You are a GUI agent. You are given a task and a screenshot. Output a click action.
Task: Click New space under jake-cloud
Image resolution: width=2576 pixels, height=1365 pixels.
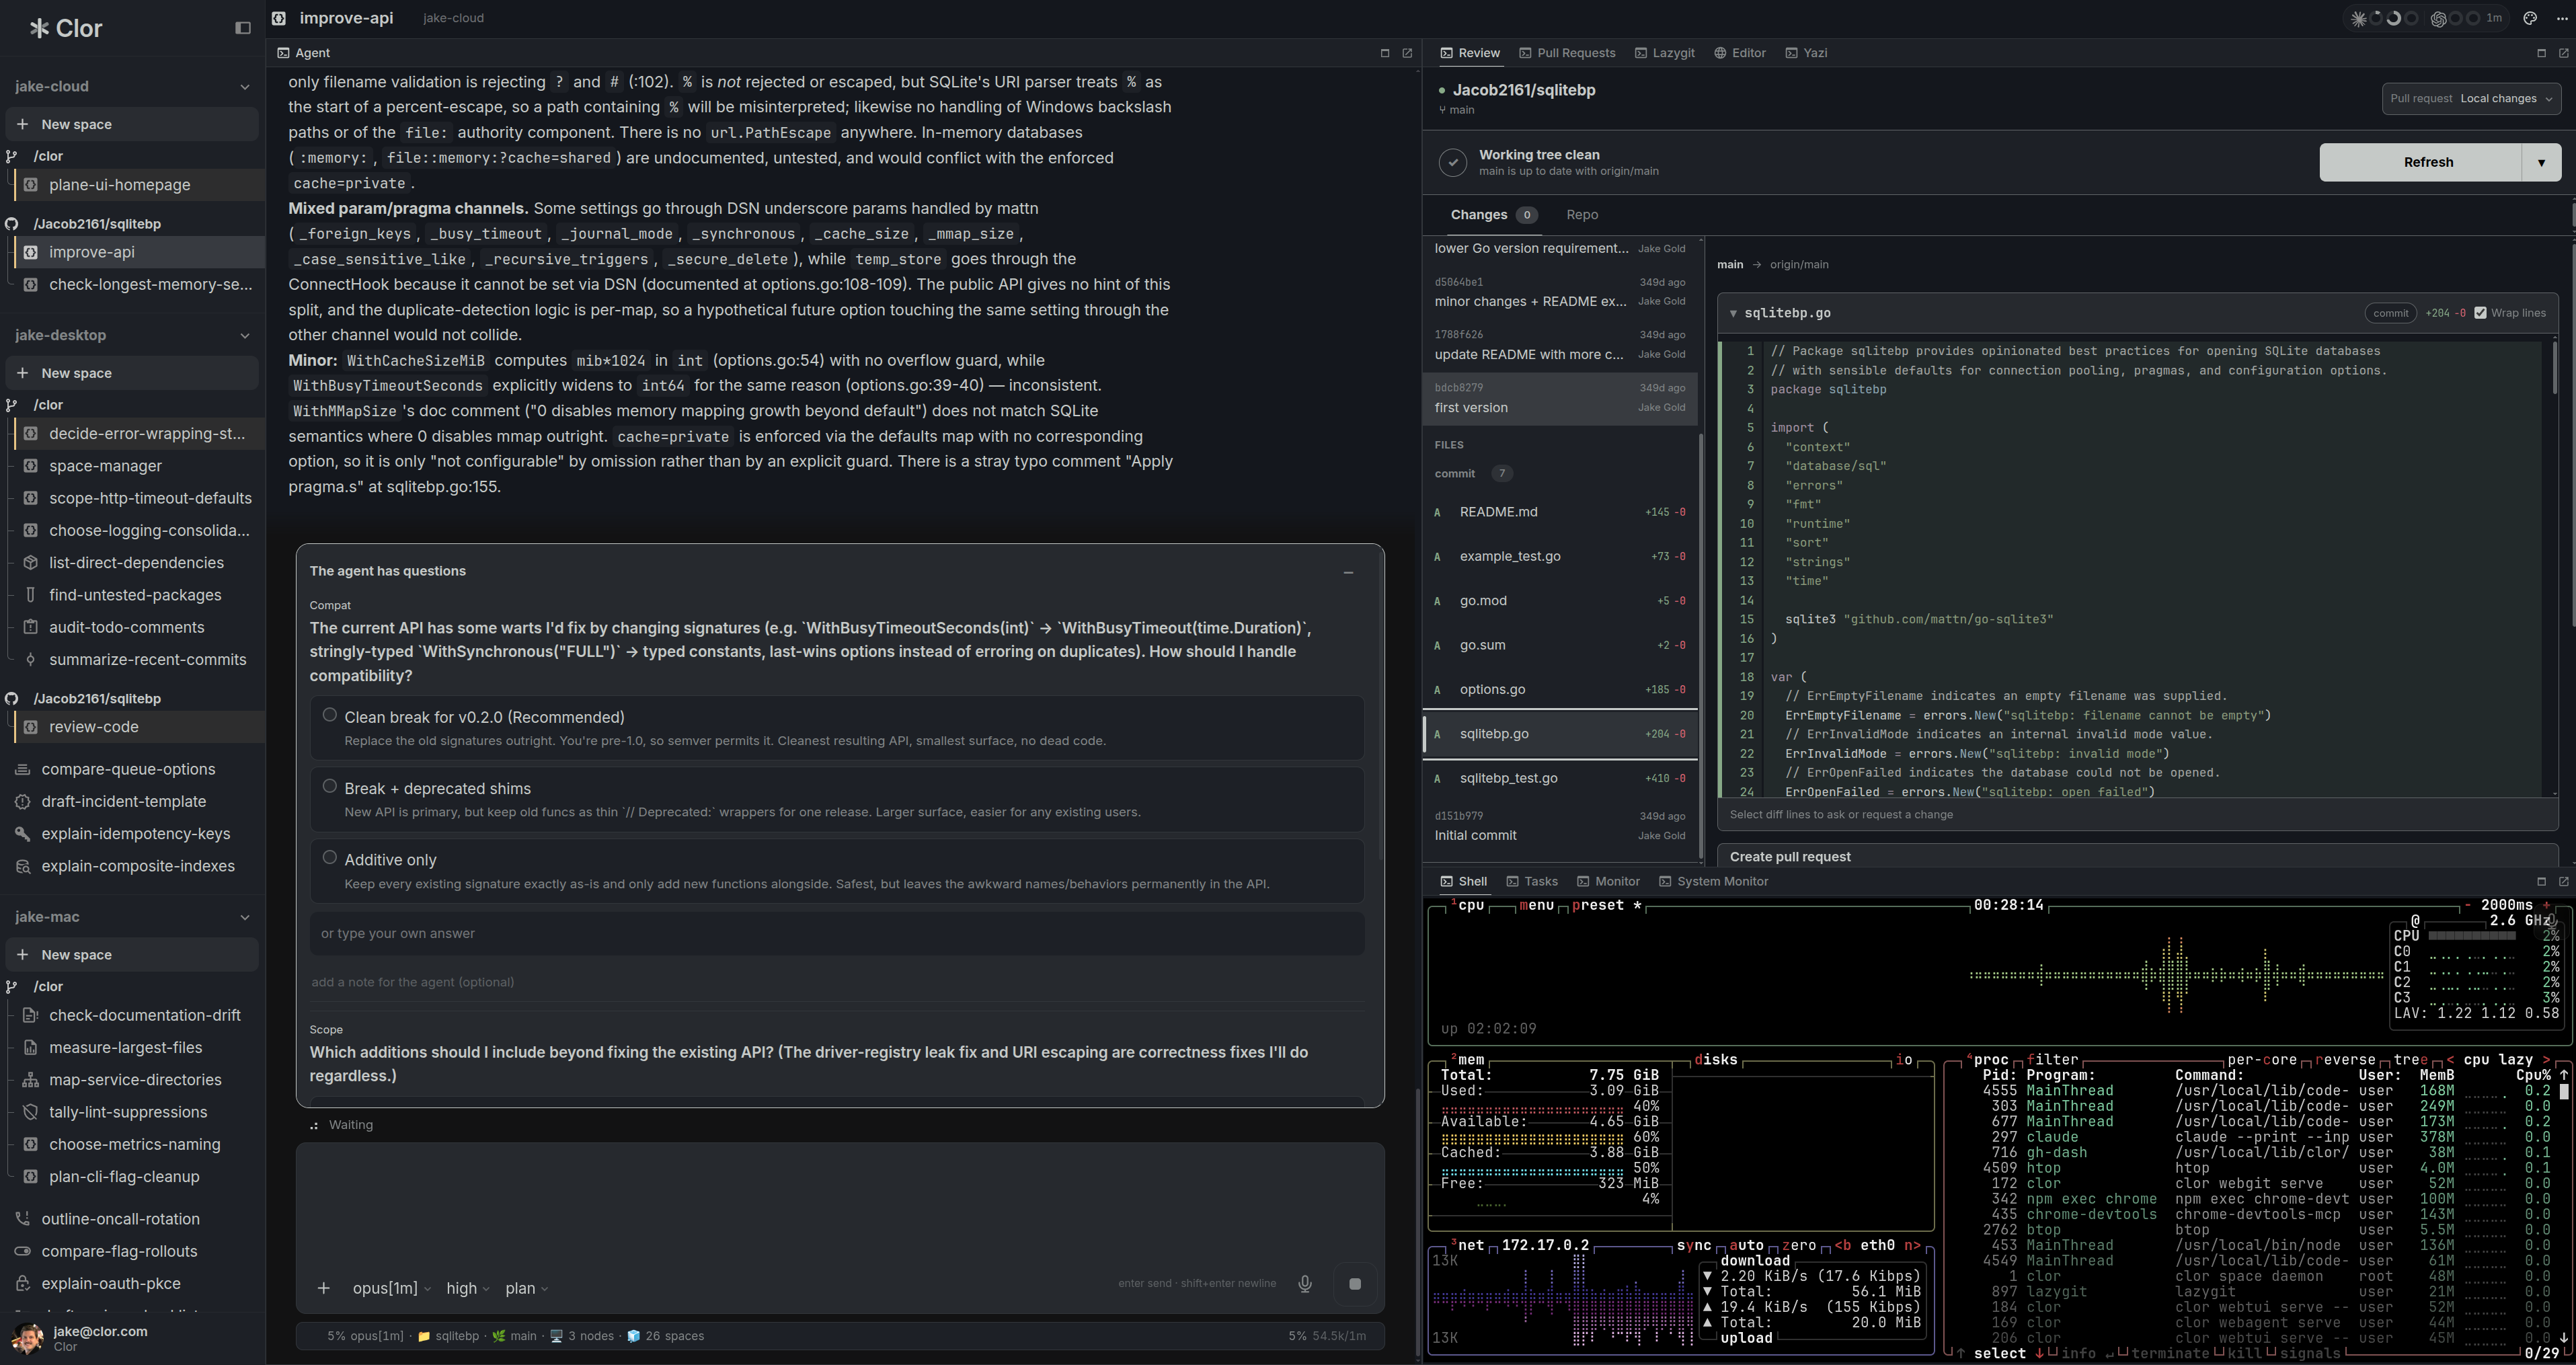(132, 125)
